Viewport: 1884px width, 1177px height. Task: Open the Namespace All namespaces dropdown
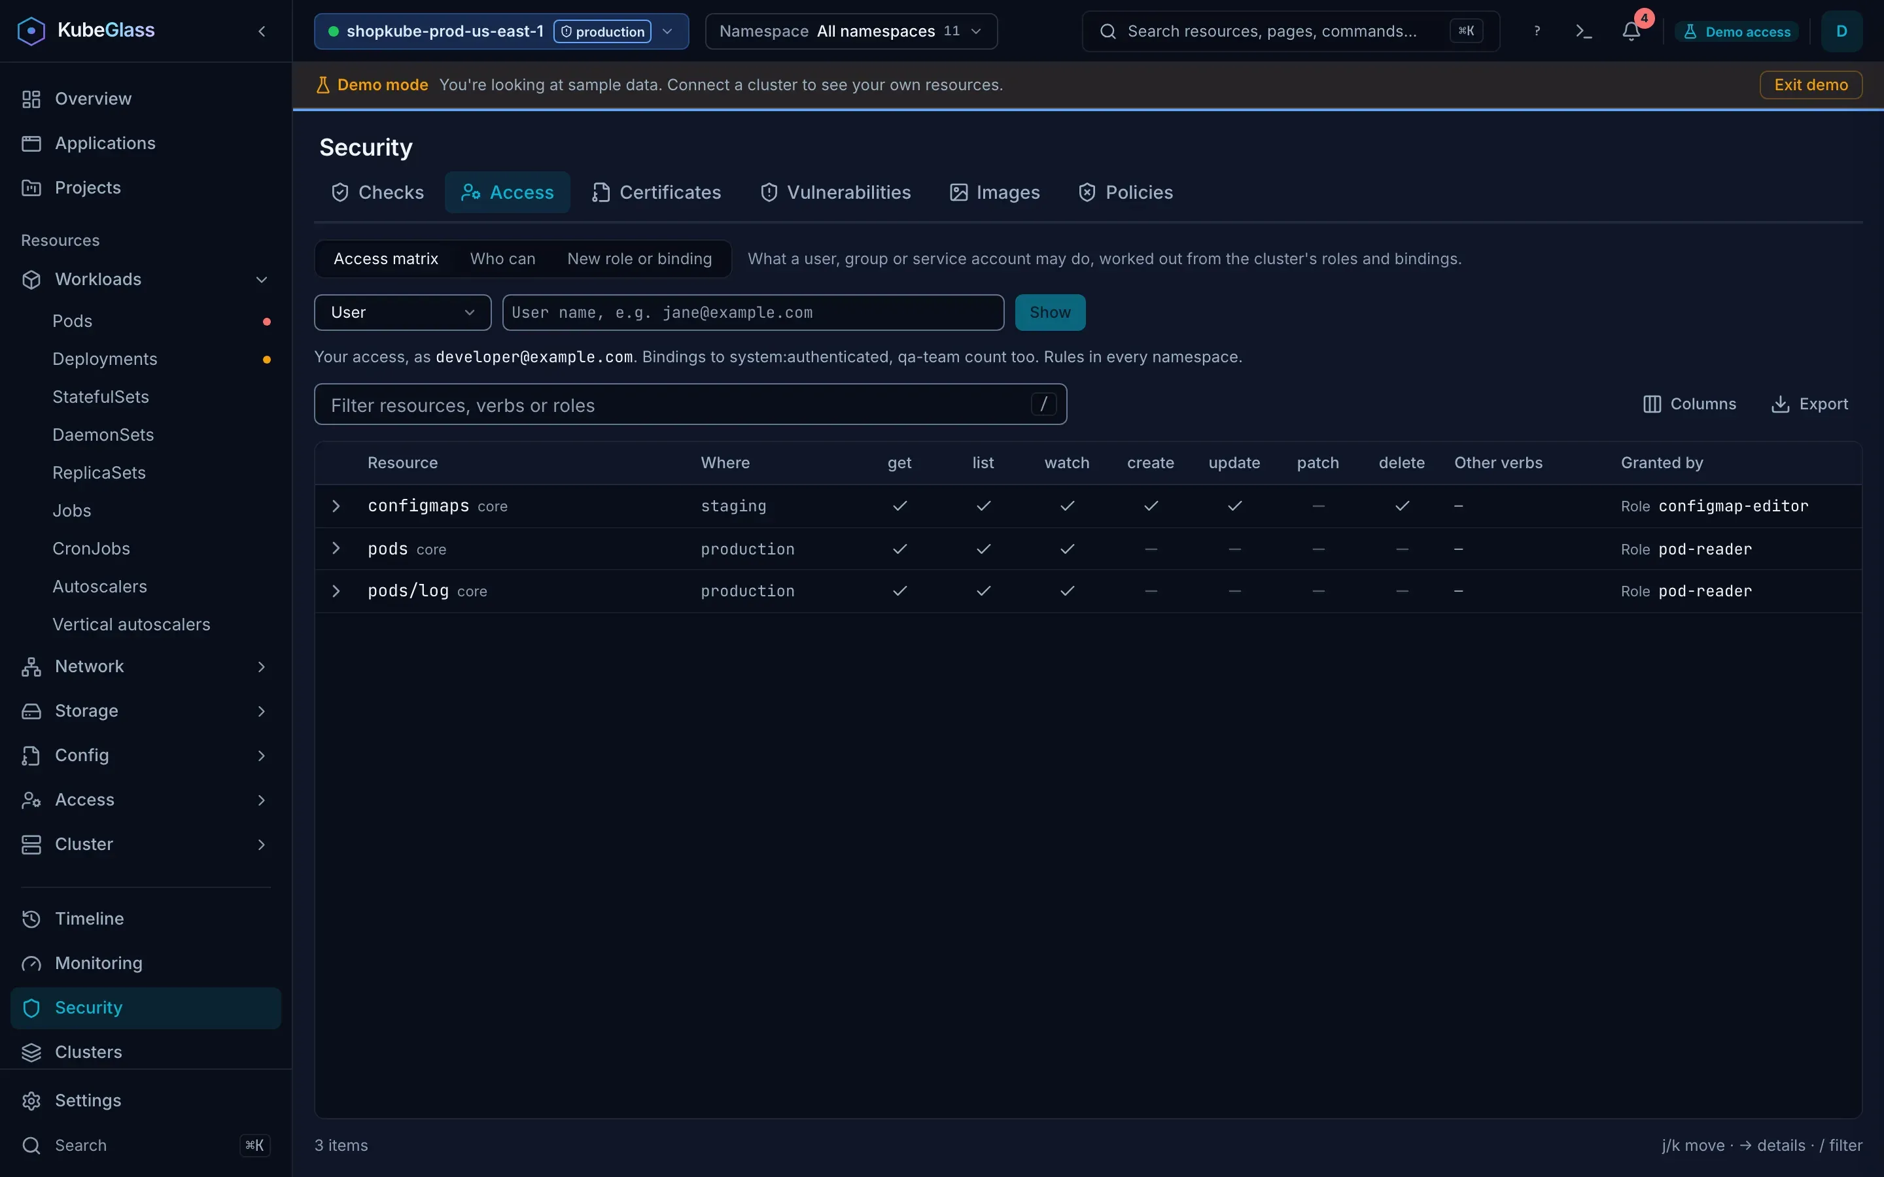pyautogui.click(x=851, y=31)
